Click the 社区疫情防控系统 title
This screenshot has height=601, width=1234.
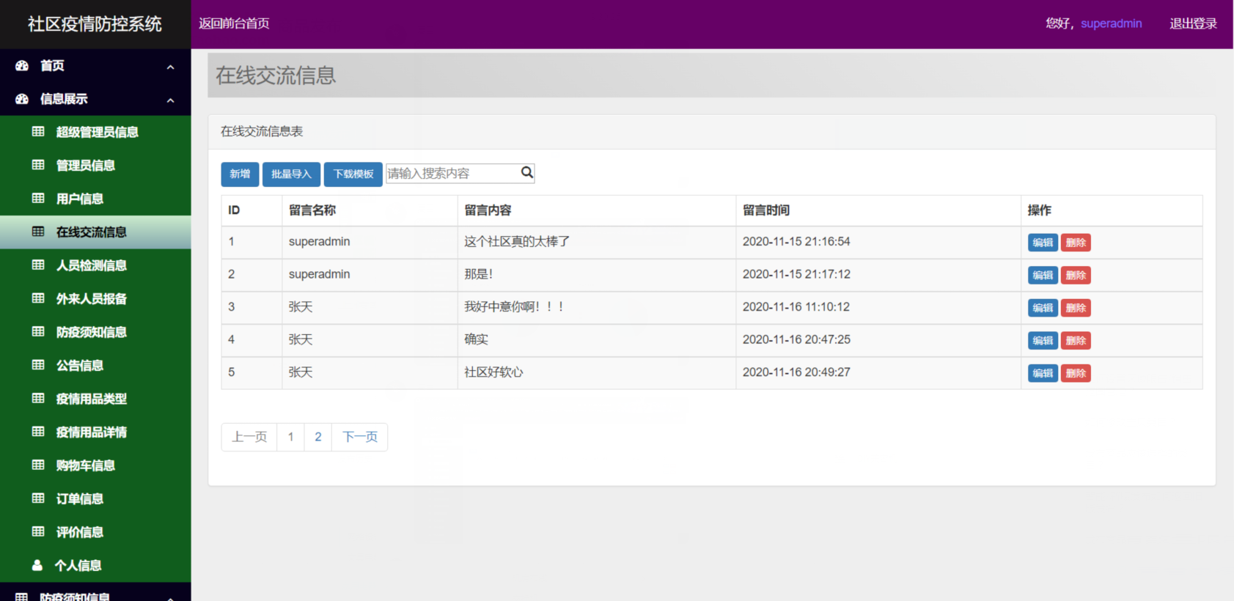[95, 24]
